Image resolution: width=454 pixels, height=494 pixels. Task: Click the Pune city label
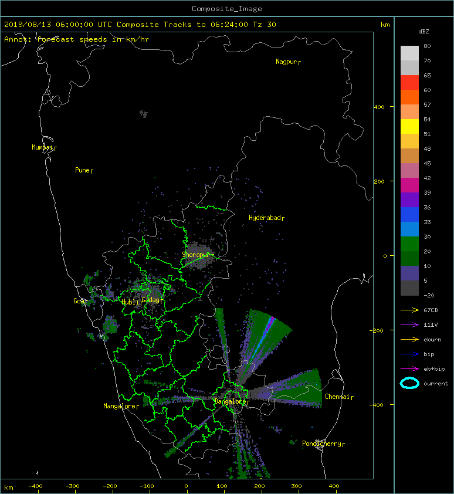[83, 170]
